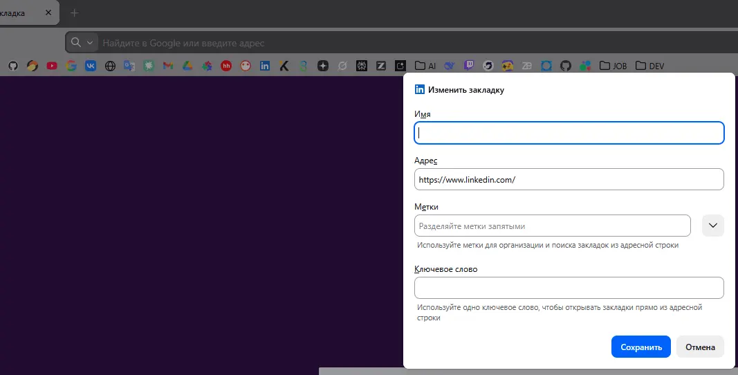
Task: Click the red round face bookmark
Action: coord(246,66)
